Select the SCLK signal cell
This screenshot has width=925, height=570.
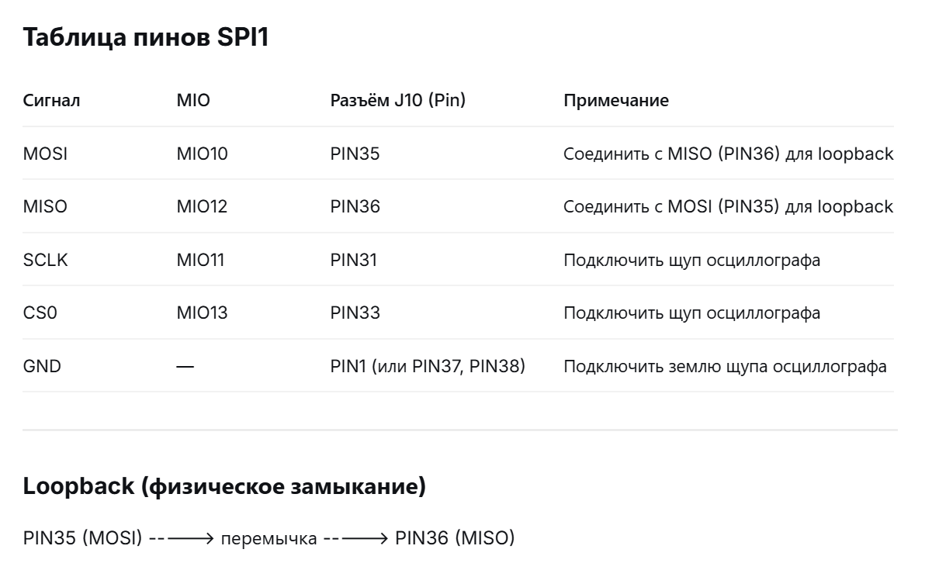pyautogui.click(x=46, y=260)
